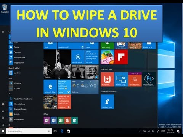Launch Calculator from the app list
183x137 pixels.
click(18, 52)
